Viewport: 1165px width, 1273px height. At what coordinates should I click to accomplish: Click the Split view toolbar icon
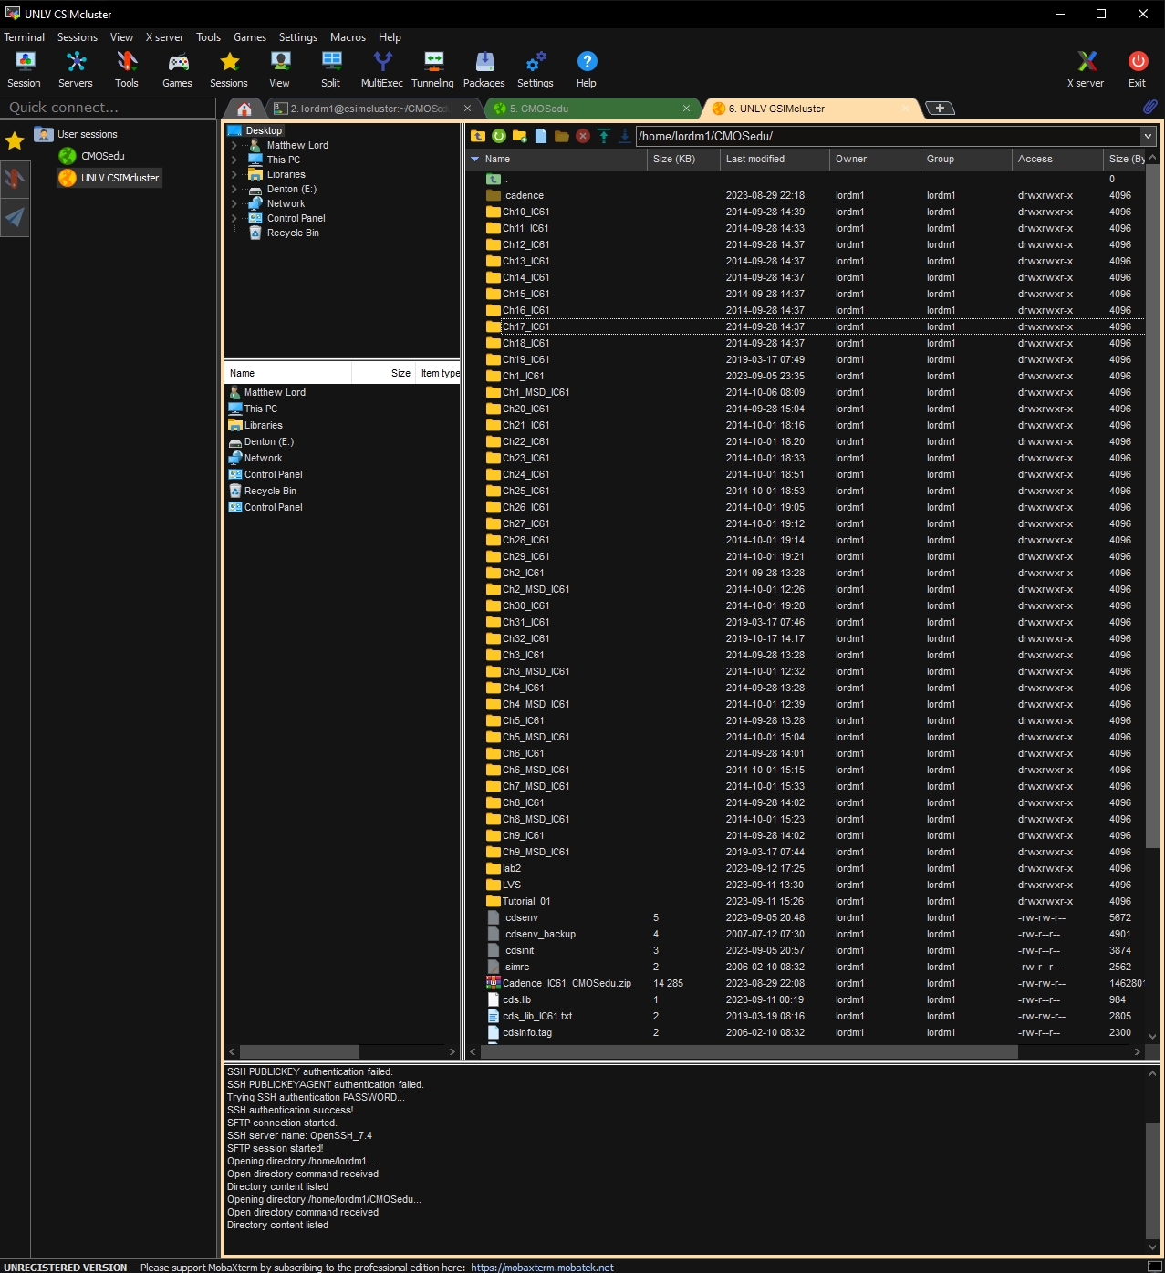coord(330,69)
